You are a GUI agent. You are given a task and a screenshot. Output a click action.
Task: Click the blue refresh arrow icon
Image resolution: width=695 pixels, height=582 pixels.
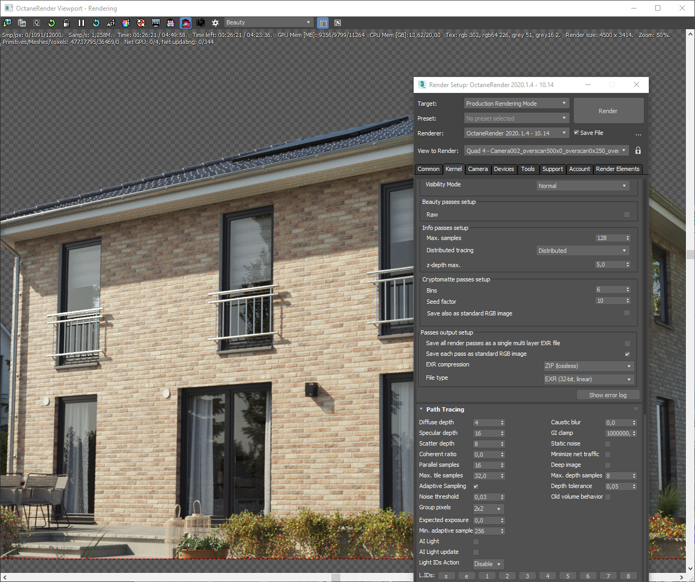[96, 23]
